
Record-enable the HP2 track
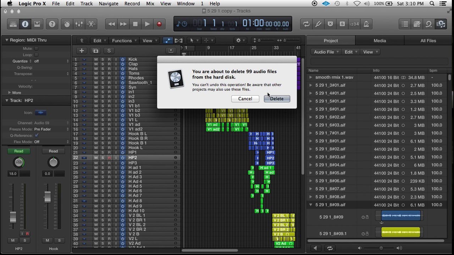tap(109, 158)
